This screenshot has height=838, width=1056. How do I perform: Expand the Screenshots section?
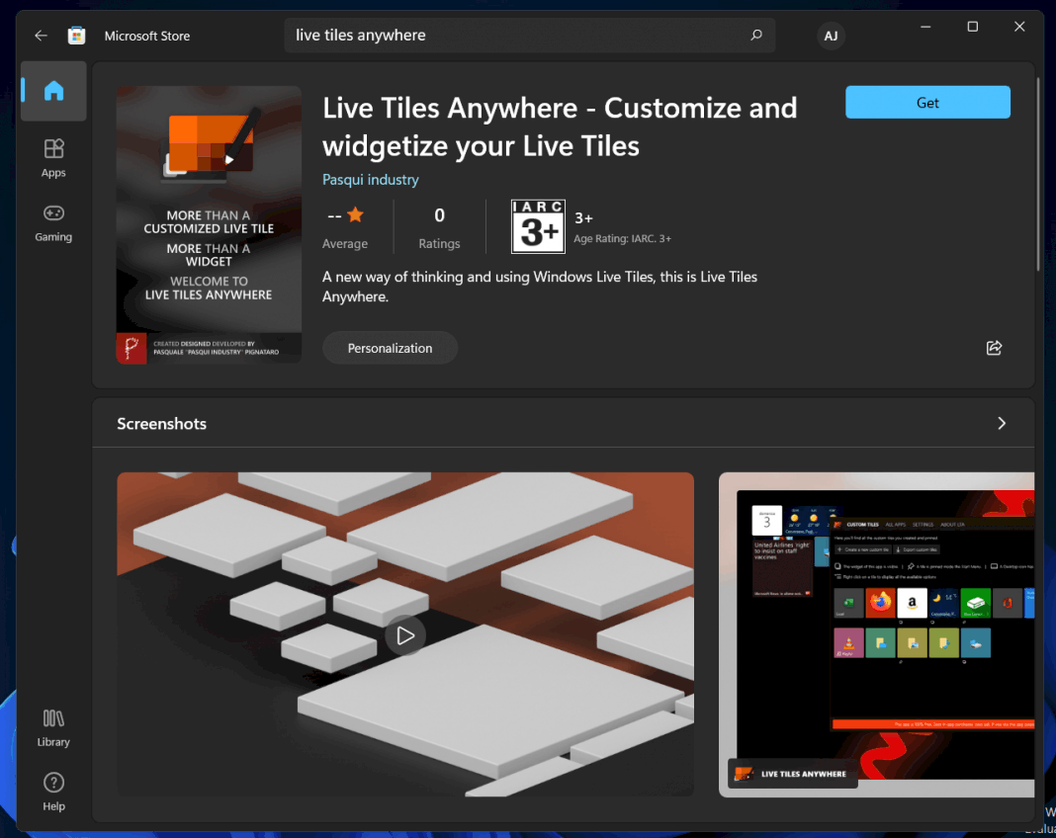click(1001, 423)
